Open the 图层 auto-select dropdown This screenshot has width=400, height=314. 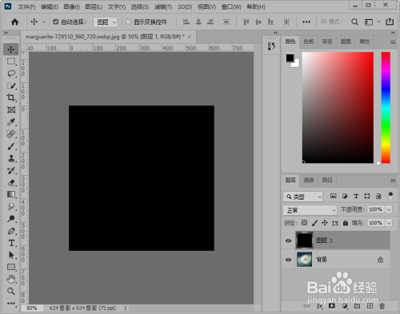pyautogui.click(x=106, y=22)
